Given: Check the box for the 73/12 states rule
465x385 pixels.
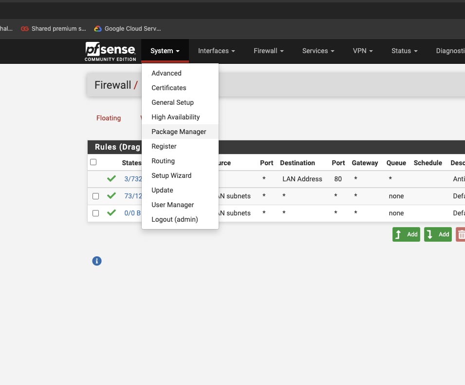Looking at the screenshot, I should pyautogui.click(x=95, y=196).
